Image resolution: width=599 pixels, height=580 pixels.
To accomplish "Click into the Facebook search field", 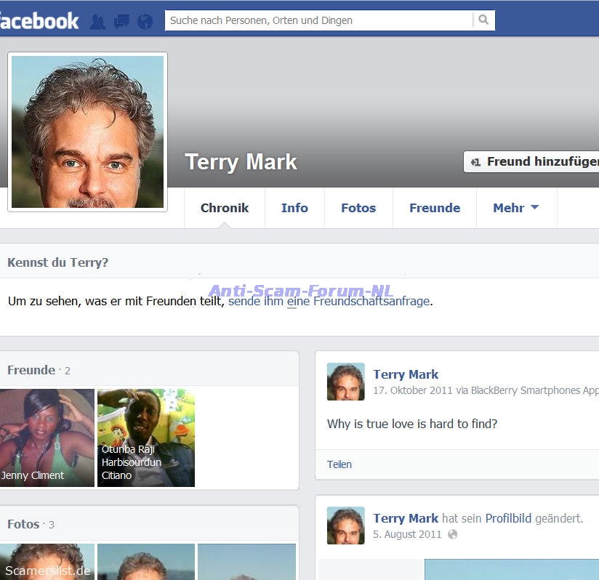I will pos(318,20).
